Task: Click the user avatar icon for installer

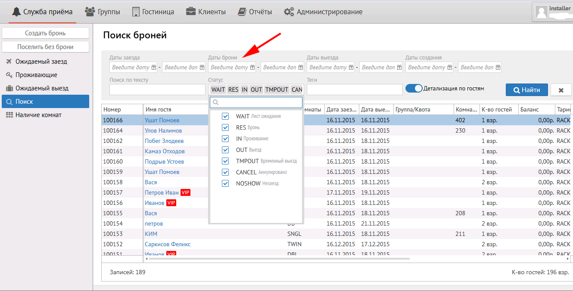Action: pos(541,12)
